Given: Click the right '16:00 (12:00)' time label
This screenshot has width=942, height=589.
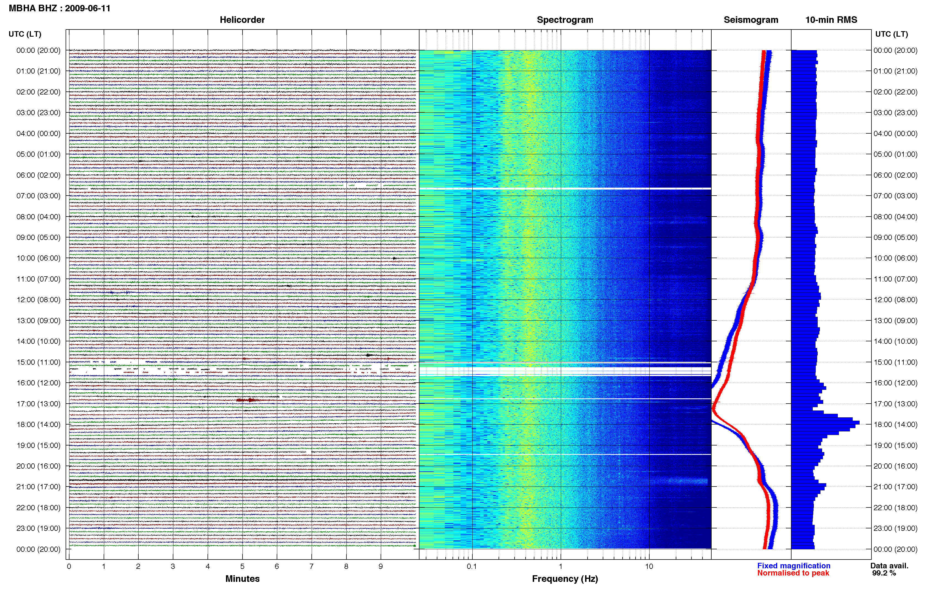Looking at the screenshot, I should (x=895, y=383).
